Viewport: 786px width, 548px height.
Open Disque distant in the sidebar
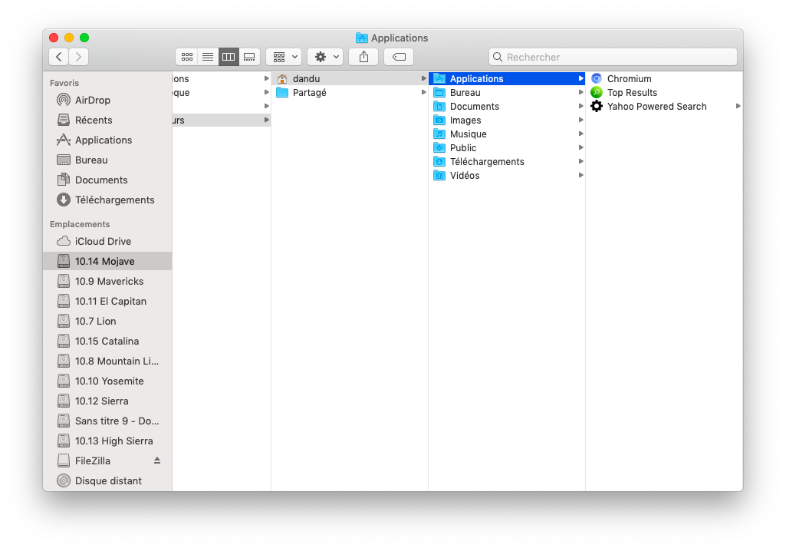click(107, 480)
